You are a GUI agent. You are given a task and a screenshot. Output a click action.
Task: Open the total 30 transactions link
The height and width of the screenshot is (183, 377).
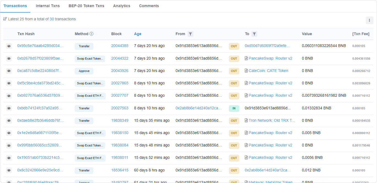(x=52, y=19)
